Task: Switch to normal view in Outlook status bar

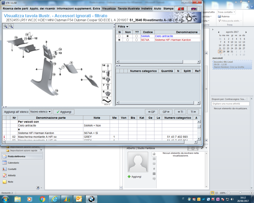Action: point(212,193)
